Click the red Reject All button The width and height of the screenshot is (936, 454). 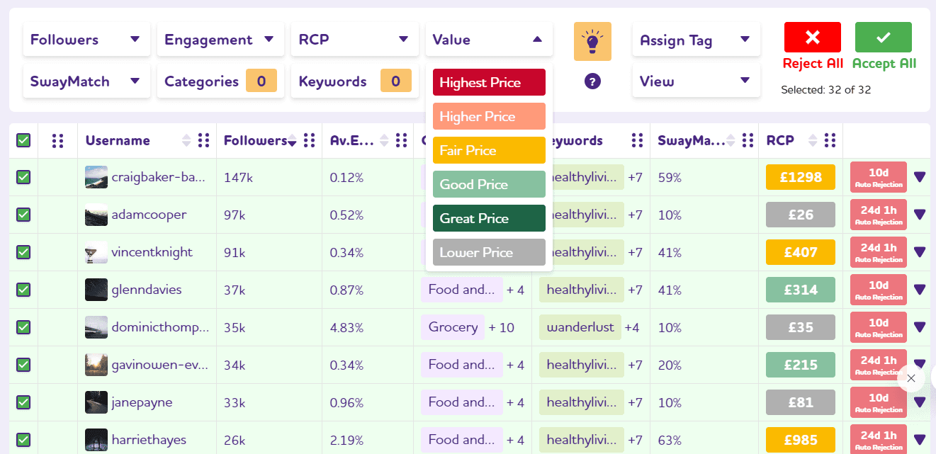pos(813,37)
